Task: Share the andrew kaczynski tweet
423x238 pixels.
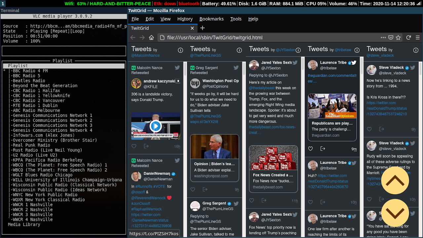Action: 146,146
